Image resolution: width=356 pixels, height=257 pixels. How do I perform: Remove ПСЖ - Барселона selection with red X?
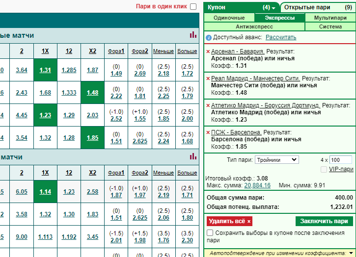coord(208,132)
